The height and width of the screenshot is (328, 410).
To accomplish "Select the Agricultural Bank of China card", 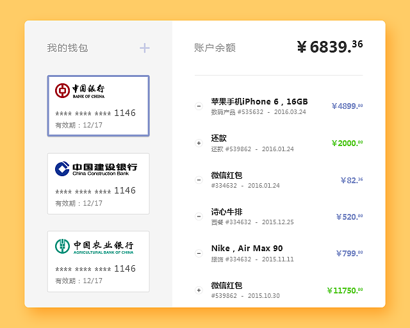I will click(x=98, y=261).
